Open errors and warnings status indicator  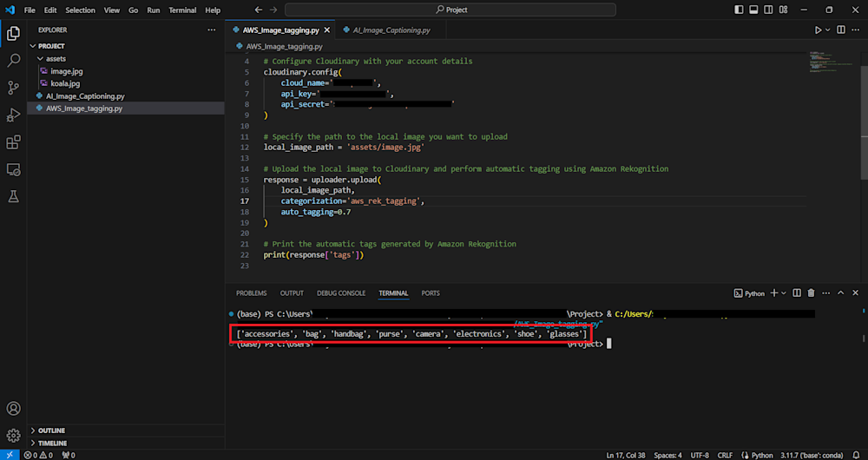pos(38,455)
